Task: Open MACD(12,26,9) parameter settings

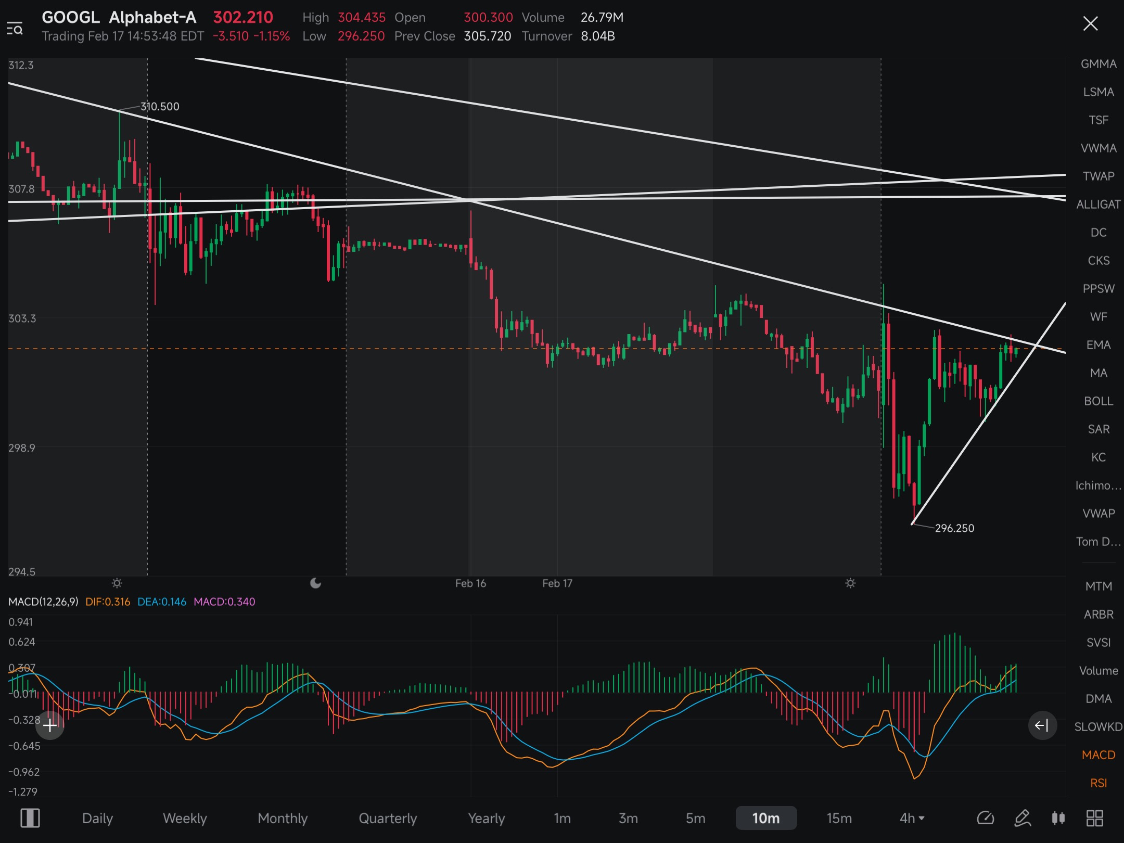Action: pyautogui.click(x=43, y=602)
